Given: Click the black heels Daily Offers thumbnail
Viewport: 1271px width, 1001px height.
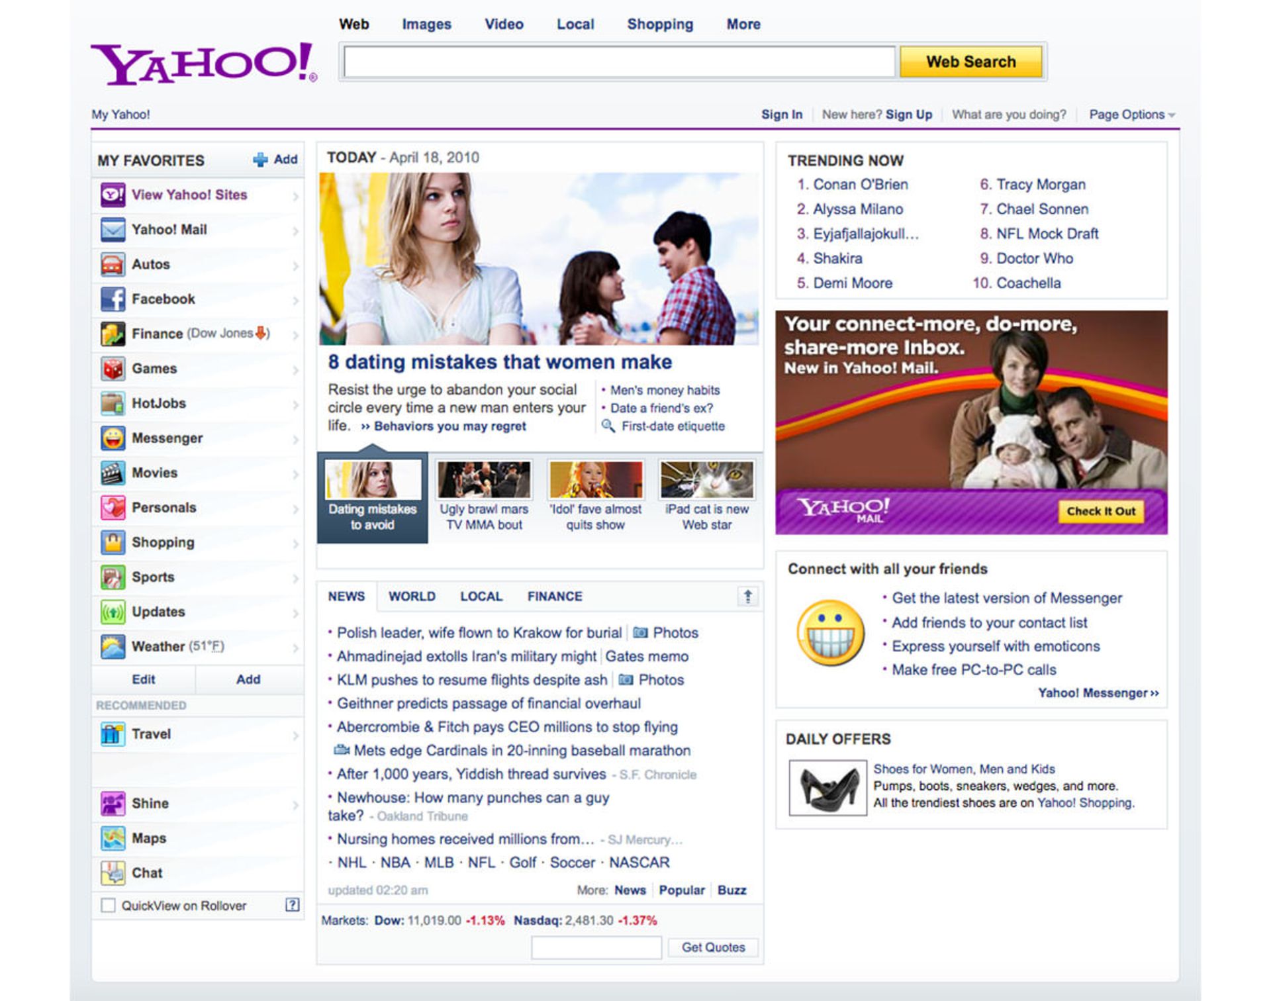Looking at the screenshot, I should (827, 787).
